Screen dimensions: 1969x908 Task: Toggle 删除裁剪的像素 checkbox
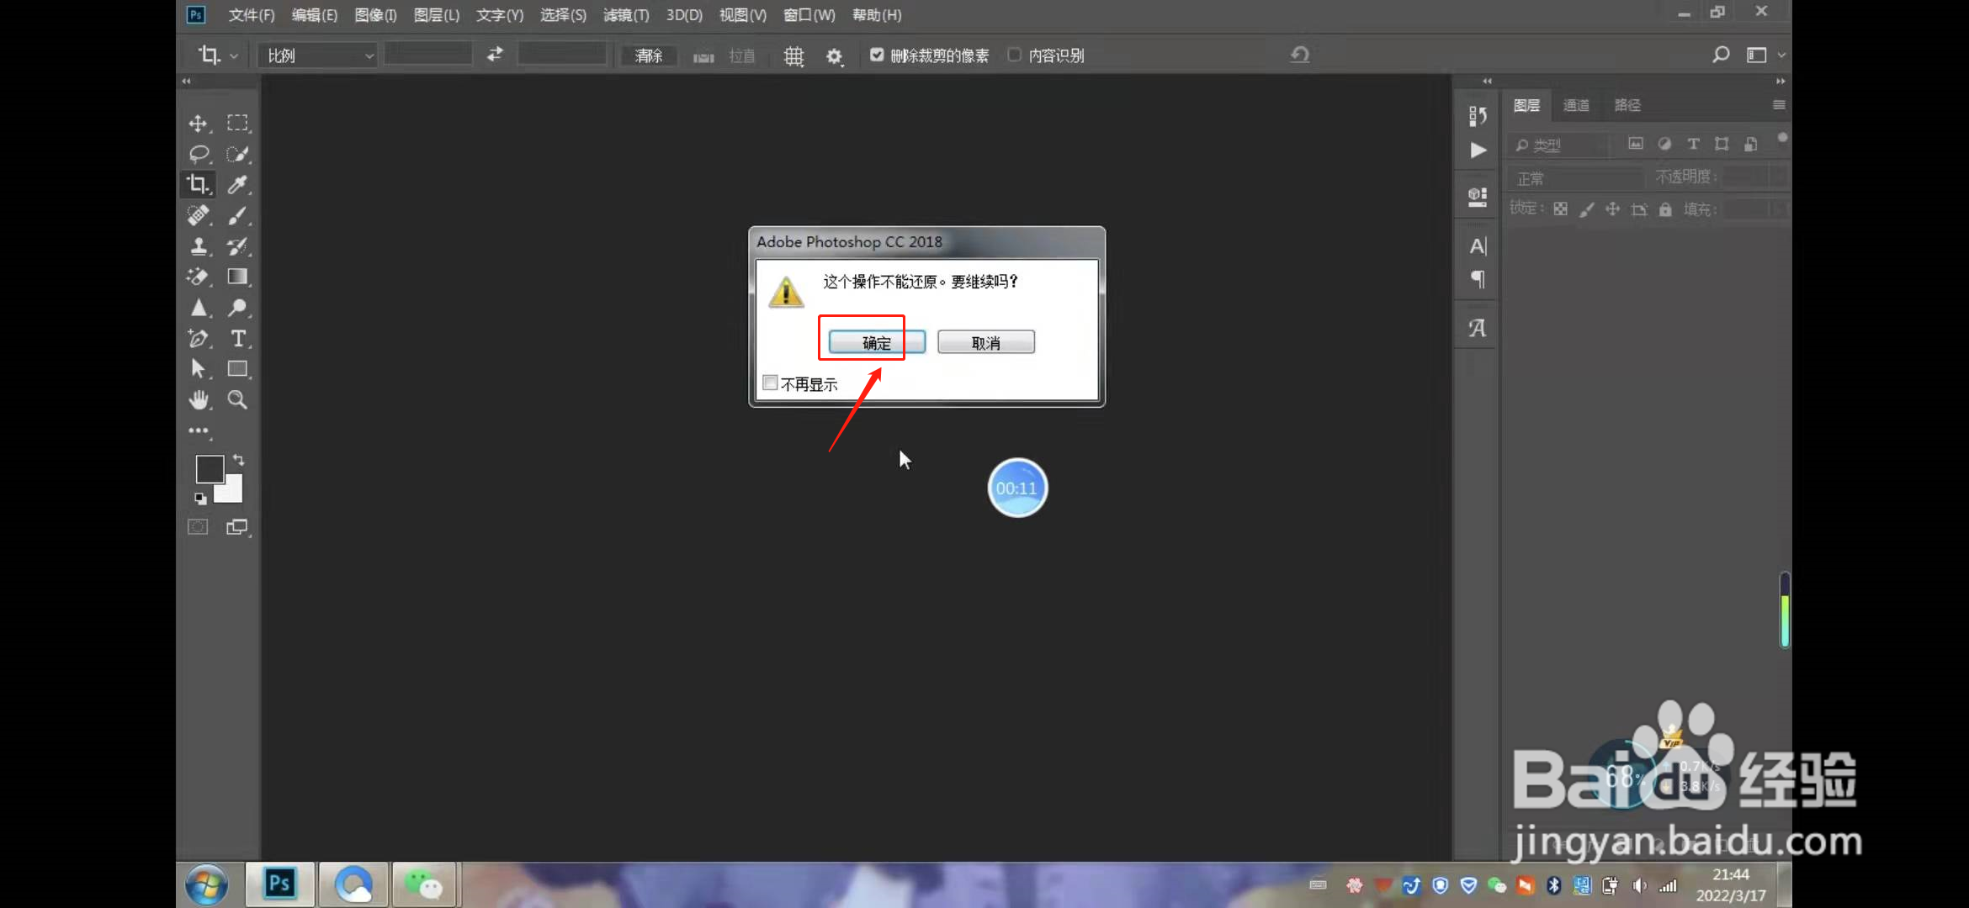(877, 55)
